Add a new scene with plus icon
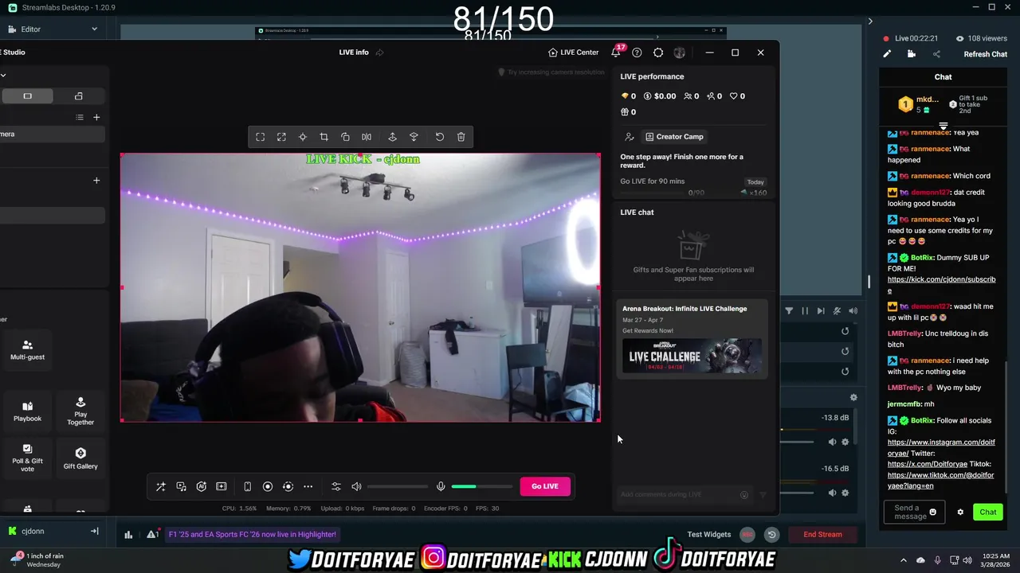The image size is (1020, 573). click(x=96, y=117)
